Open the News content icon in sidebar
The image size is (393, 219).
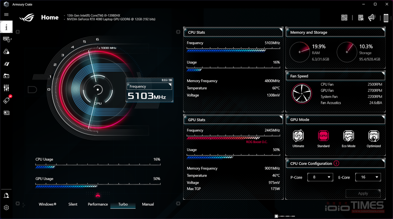coord(6,113)
